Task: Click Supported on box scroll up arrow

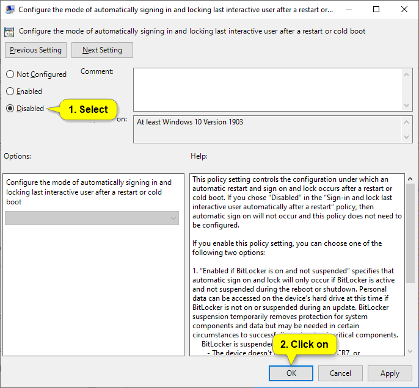Action: coord(407,120)
